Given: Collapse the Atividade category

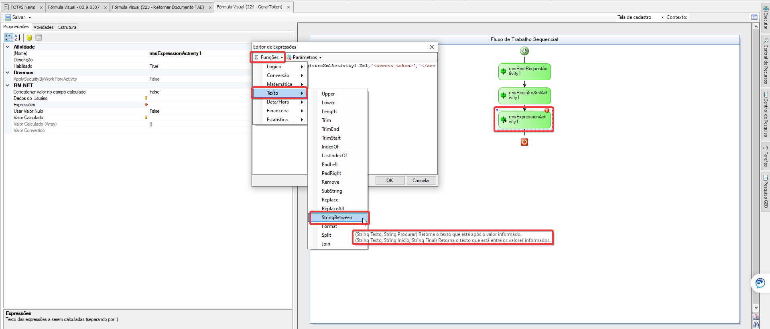Looking at the screenshot, I should (7, 47).
